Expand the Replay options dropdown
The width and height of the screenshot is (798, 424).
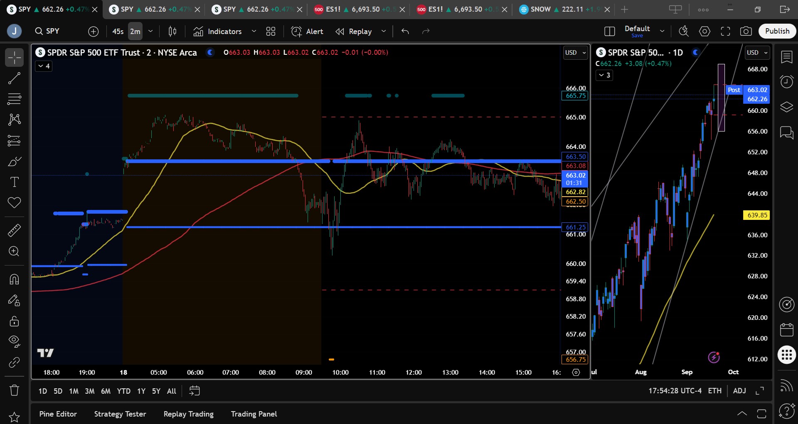384,31
